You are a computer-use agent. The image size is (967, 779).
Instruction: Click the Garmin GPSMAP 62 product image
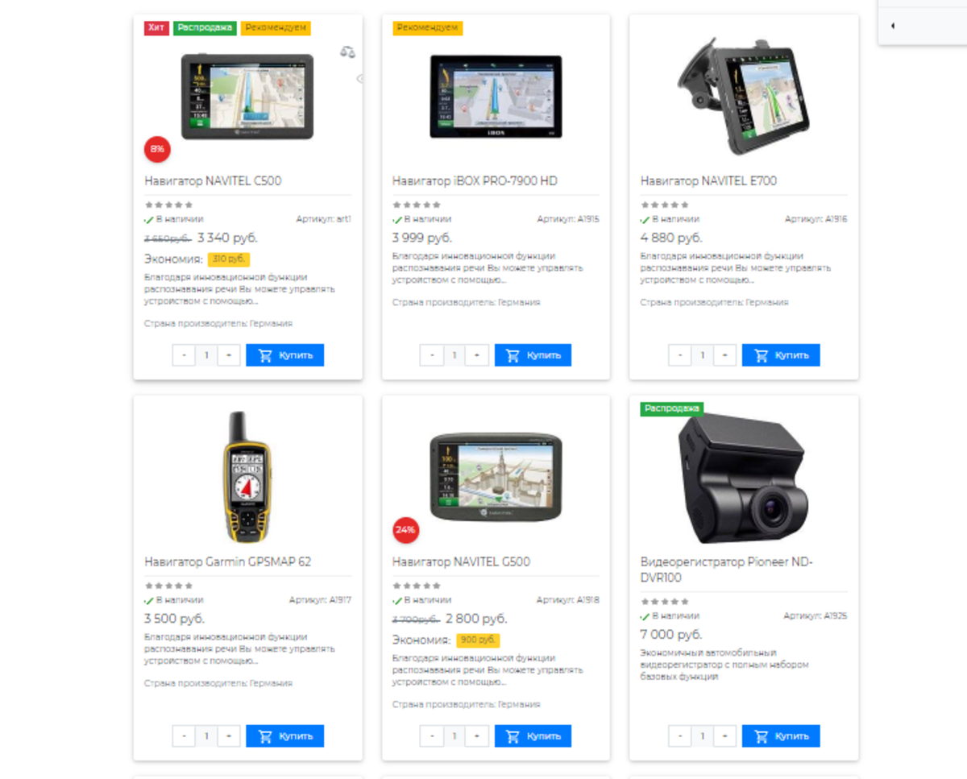[x=248, y=476]
